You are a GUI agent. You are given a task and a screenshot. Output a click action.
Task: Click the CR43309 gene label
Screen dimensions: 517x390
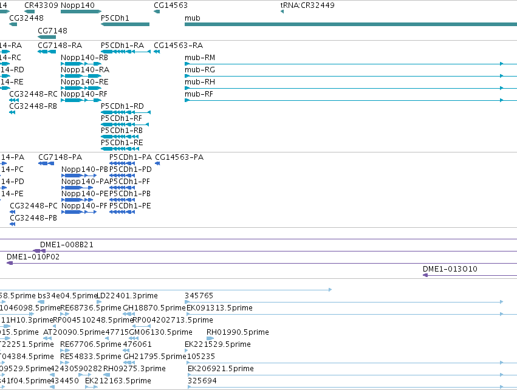point(41,5)
